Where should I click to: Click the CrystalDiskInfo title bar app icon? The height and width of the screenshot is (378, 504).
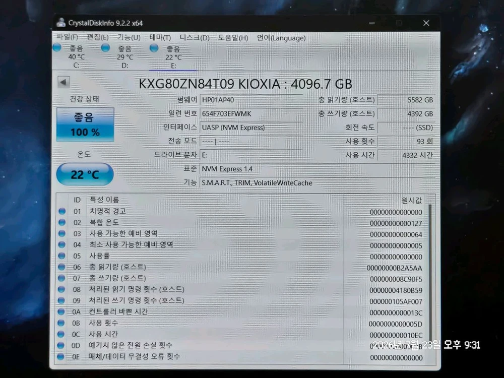click(61, 23)
